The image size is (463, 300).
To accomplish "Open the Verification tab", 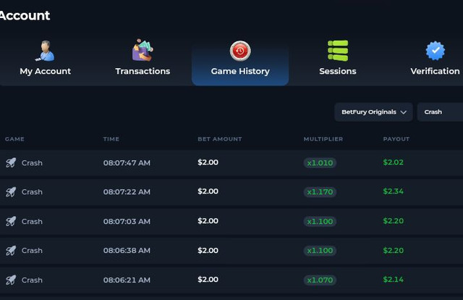I will 436,71.
